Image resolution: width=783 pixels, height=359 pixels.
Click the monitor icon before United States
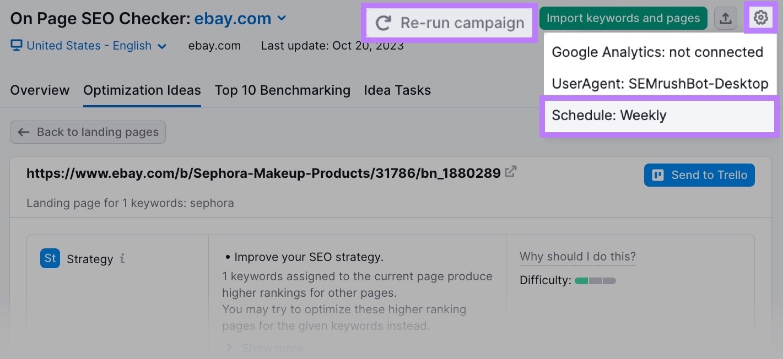click(x=15, y=46)
